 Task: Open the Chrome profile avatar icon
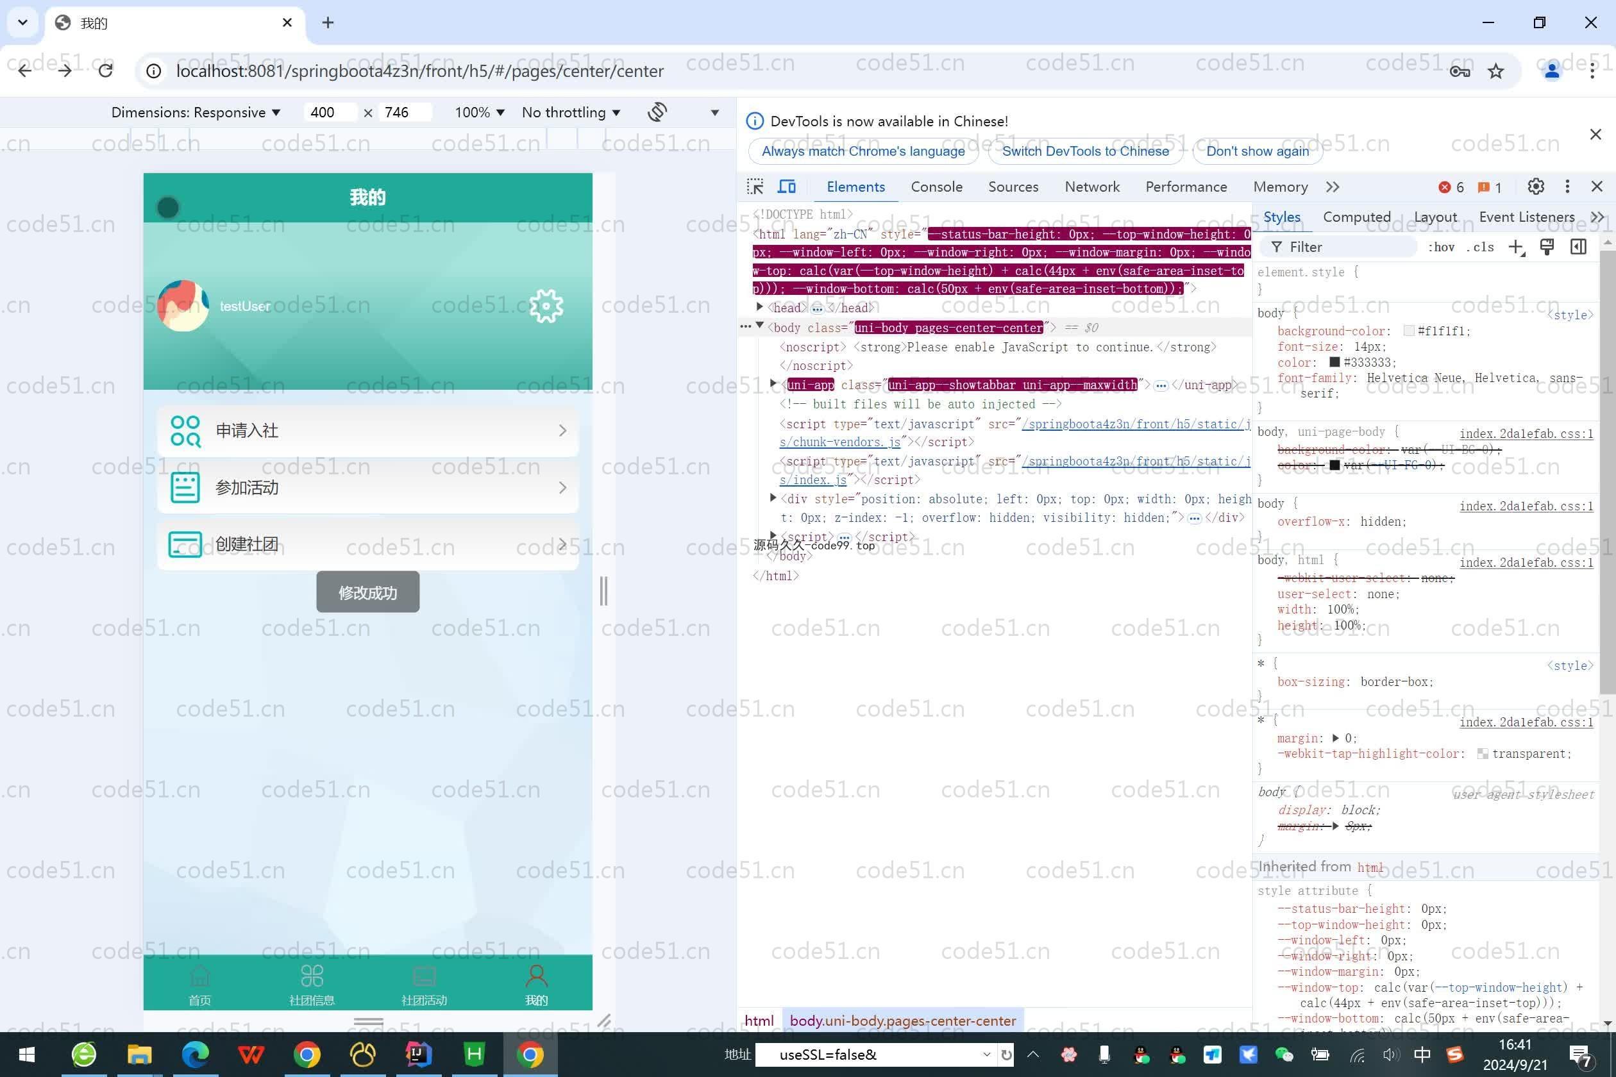[x=1551, y=71]
